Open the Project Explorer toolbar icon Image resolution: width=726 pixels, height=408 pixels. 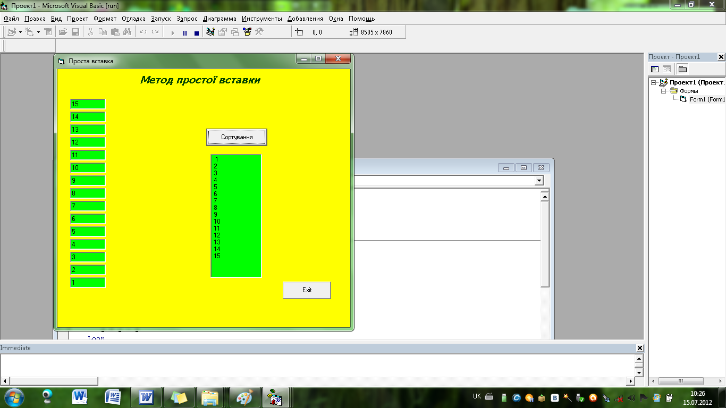point(210,32)
